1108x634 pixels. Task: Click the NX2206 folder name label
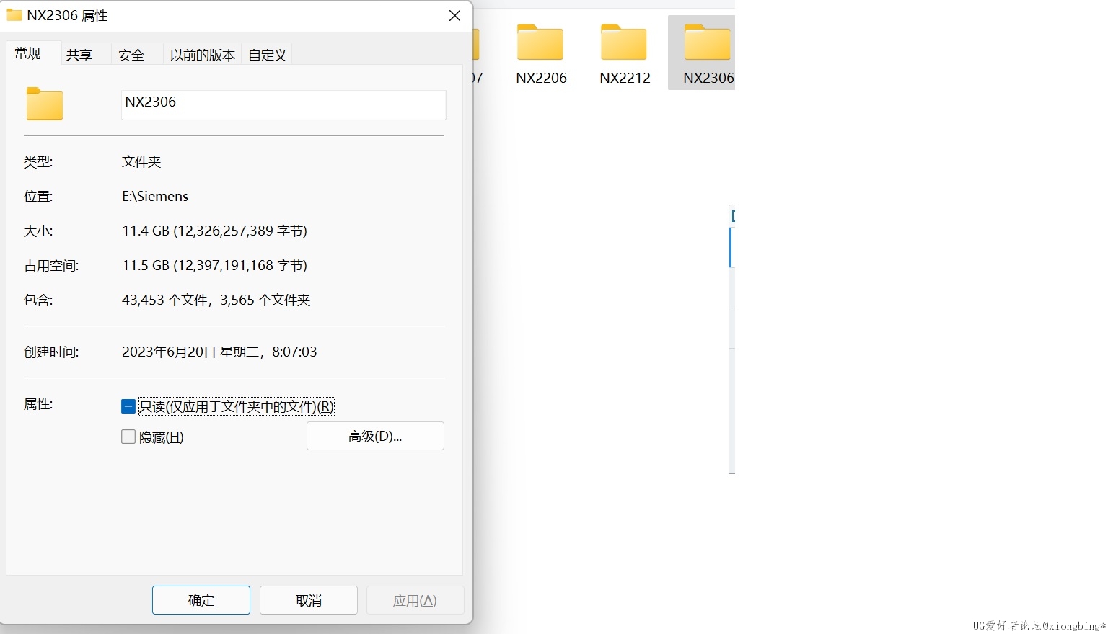[x=541, y=78]
